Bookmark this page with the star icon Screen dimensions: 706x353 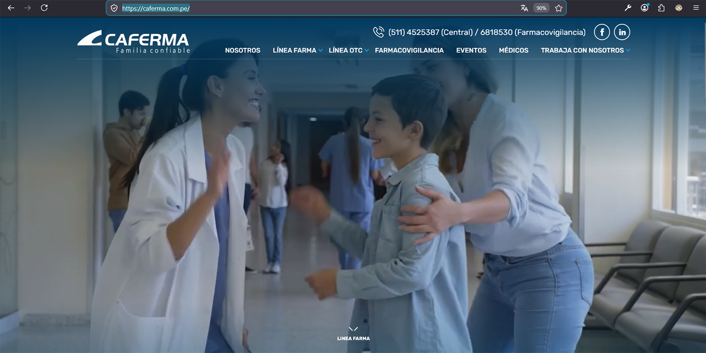559,8
